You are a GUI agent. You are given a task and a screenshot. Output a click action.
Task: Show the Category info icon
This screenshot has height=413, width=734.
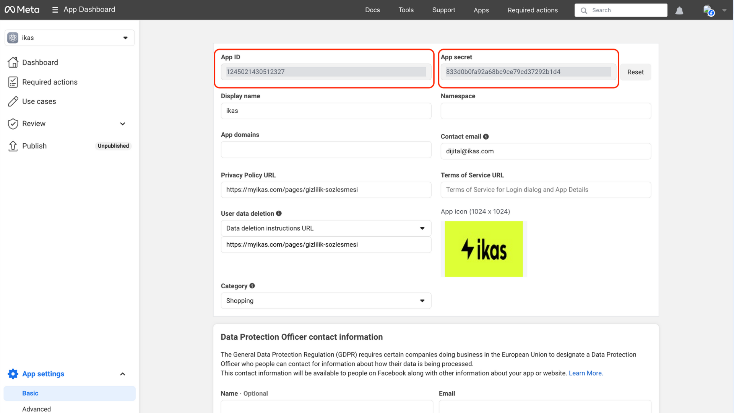(x=252, y=286)
